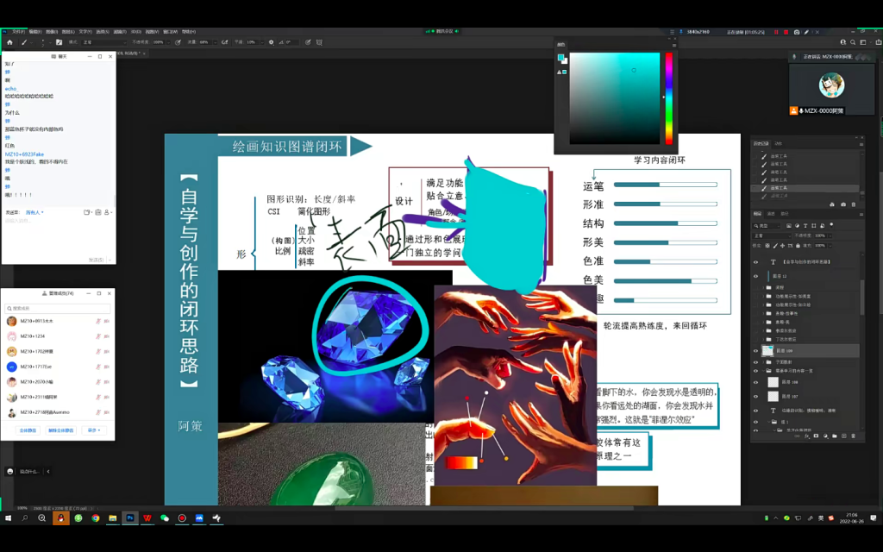Click the gear icon for smoothing options
Viewport: 883px width, 552px height.
pos(271,41)
